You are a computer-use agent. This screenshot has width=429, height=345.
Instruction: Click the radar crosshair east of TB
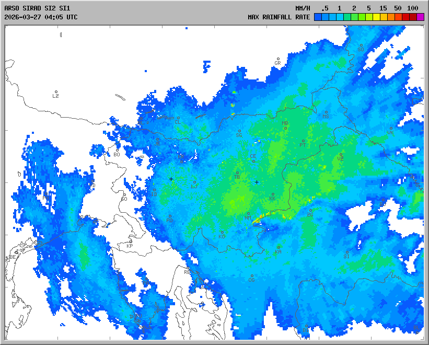tap(257, 182)
